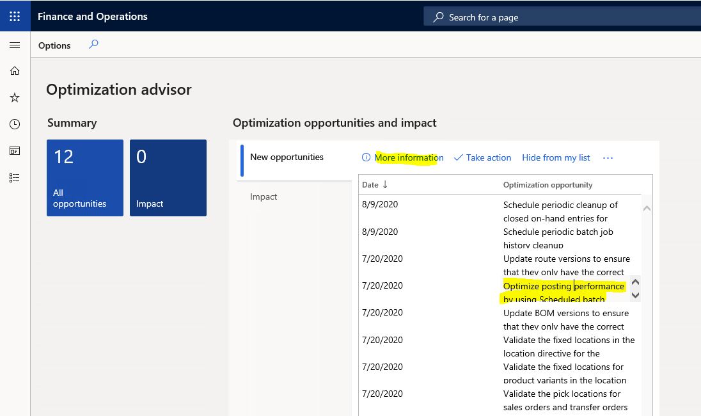Select Schedule periodic batch job history cleanup
Image resolution: width=701 pixels, height=416 pixels.
click(558, 239)
